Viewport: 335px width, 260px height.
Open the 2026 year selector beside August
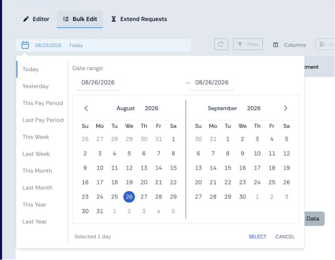[152, 109]
